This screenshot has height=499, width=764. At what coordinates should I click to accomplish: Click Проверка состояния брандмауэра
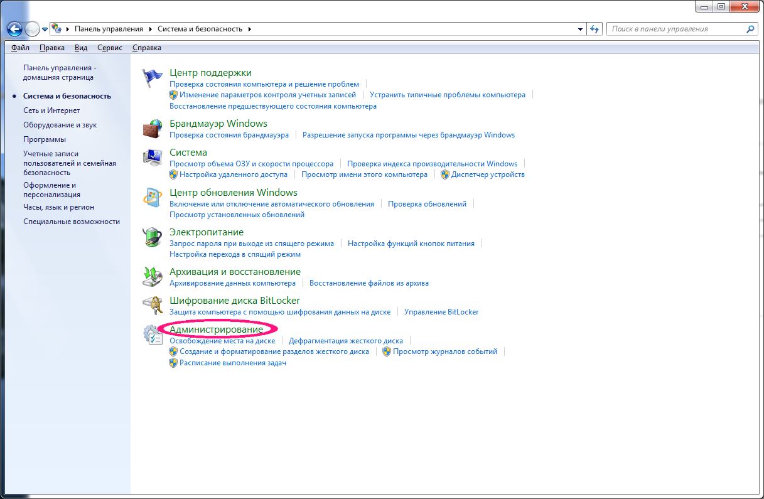click(x=229, y=135)
